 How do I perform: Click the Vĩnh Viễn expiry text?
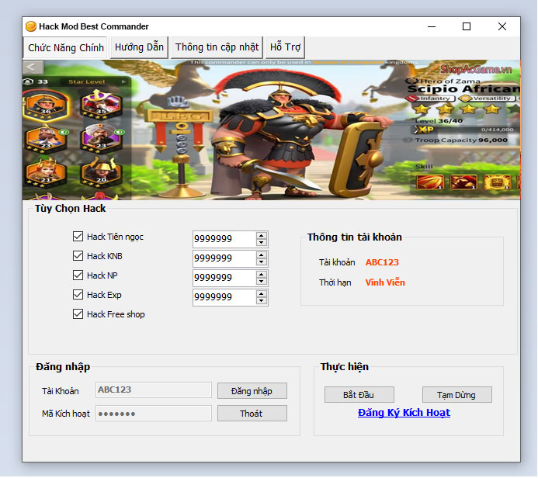point(385,282)
